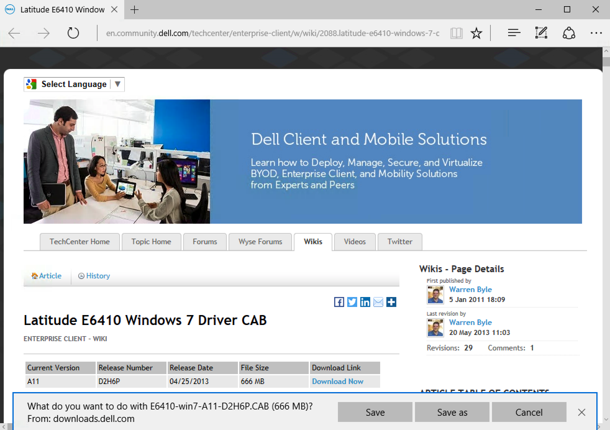
Task: Select the Wikis tab
Action: [x=313, y=242]
